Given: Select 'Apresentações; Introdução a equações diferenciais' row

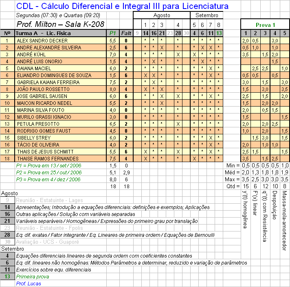Looking at the screenshot, I should (x=113, y=207).
